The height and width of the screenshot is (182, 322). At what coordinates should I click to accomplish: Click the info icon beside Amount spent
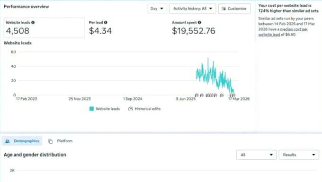pos(199,22)
